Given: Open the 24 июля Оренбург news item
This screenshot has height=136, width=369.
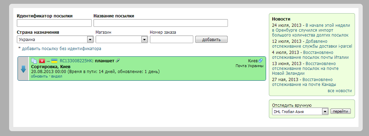Looking at the screenshot, I should [311, 30].
